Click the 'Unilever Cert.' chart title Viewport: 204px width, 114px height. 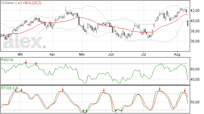pos(12,3)
